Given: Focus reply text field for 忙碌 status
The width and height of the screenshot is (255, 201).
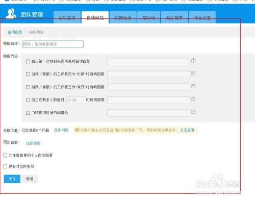Looking at the screenshot, I should coord(148,74).
